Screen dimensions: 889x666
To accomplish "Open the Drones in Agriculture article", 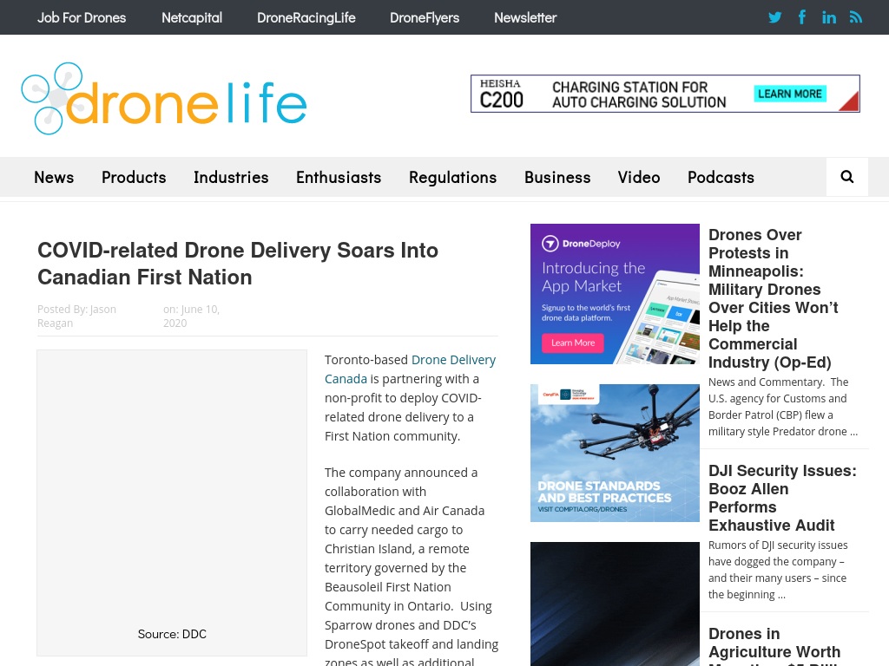I will (x=774, y=645).
